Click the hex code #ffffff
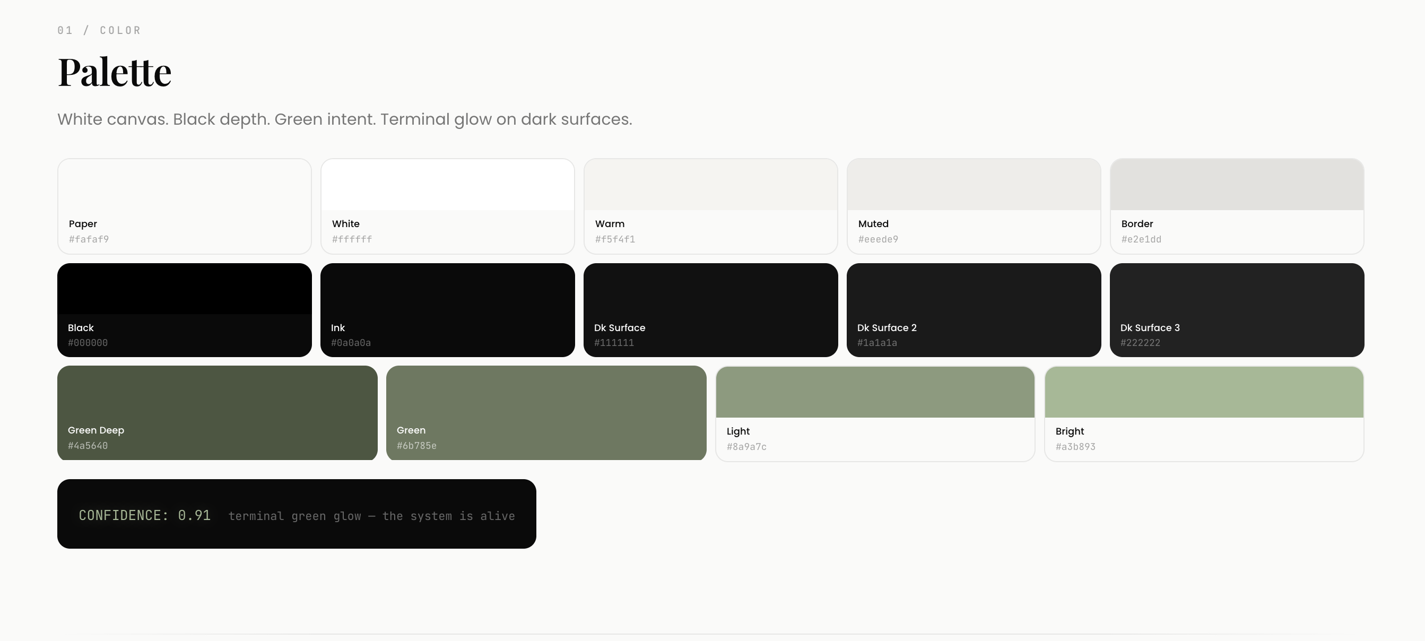Image resolution: width=1425 pixels, height=641 pixels. (352, 239)
